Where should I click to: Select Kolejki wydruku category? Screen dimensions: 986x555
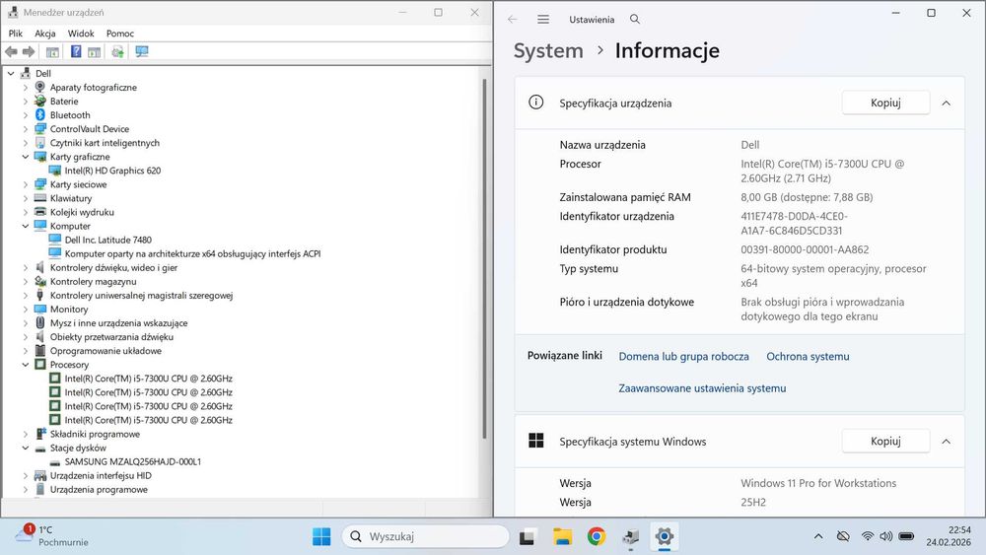[x=83, y=212]
